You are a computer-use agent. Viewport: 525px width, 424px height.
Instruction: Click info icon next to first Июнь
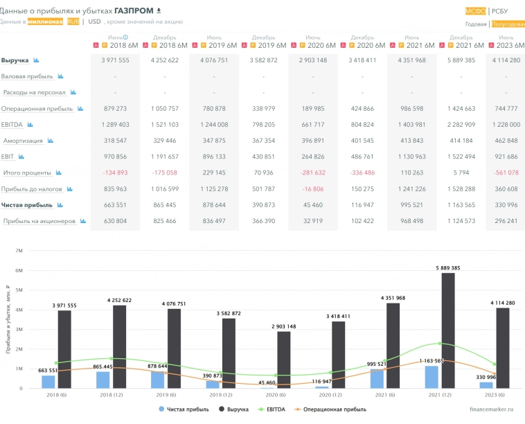tap(125, 37)
